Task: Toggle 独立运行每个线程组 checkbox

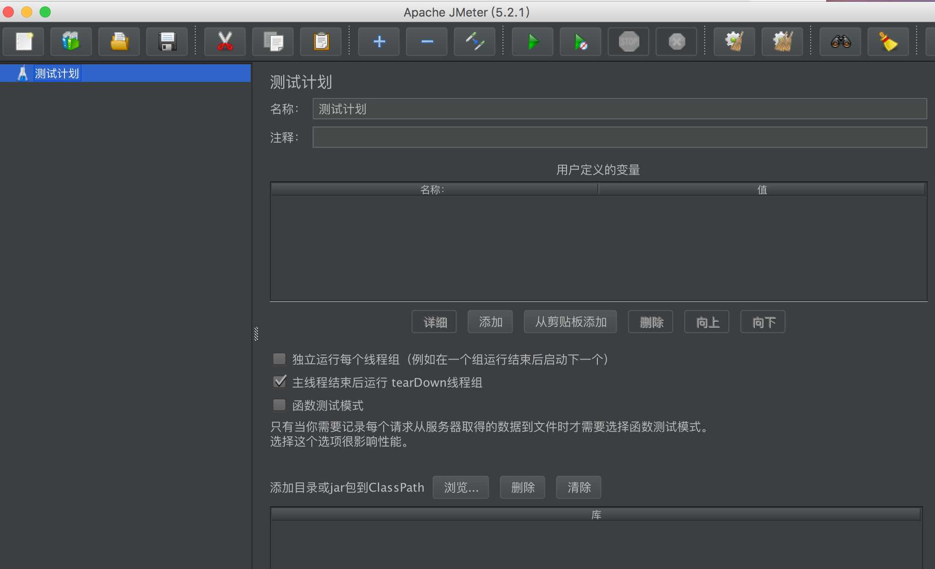Action: 279,359
